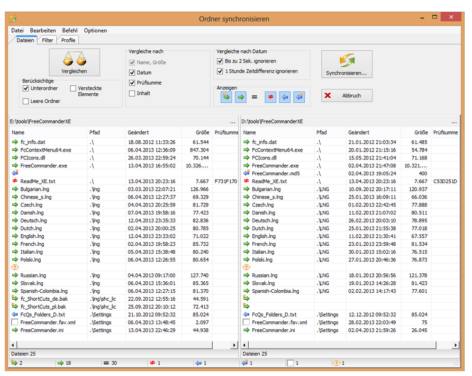Click the right pane scroll-left arrow

coord(244,345)
